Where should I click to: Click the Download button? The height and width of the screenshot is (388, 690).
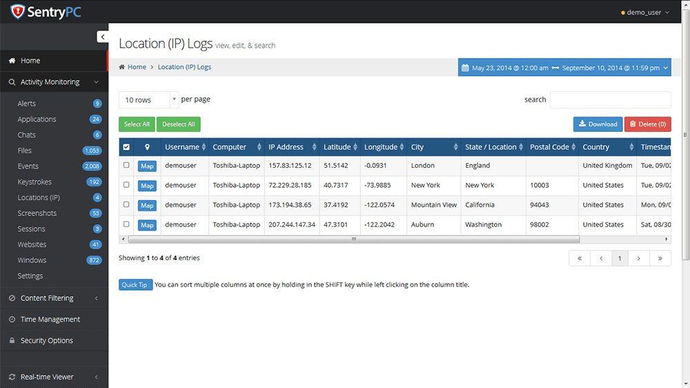pos(598,124)
